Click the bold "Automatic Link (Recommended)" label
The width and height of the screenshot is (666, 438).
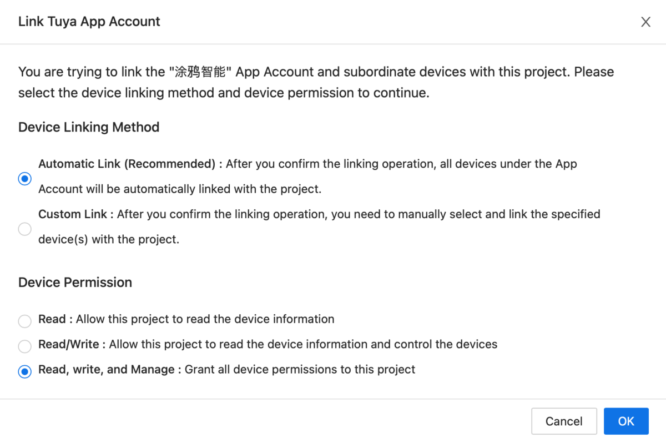[127, 164]
